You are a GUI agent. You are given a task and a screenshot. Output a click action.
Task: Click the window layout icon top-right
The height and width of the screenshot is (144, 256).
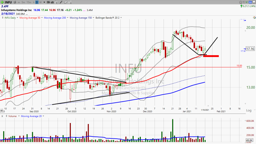[x=254, y=2]
